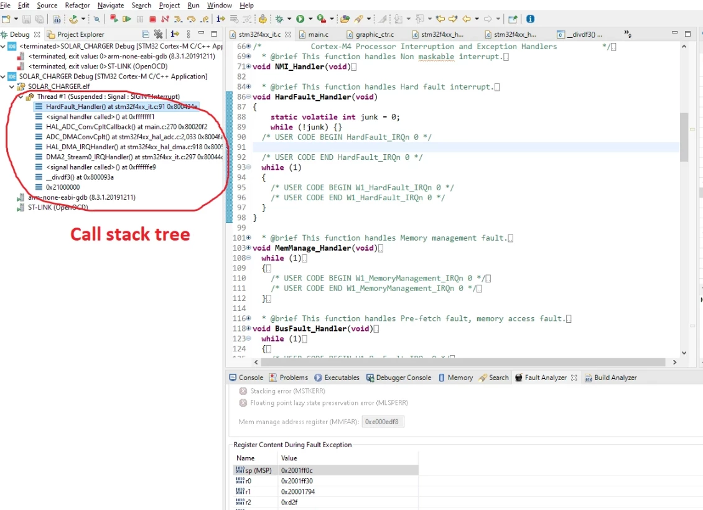The image size is (703, 510).
Task: Open the Project menu
Action: click(x=169, y=6)
